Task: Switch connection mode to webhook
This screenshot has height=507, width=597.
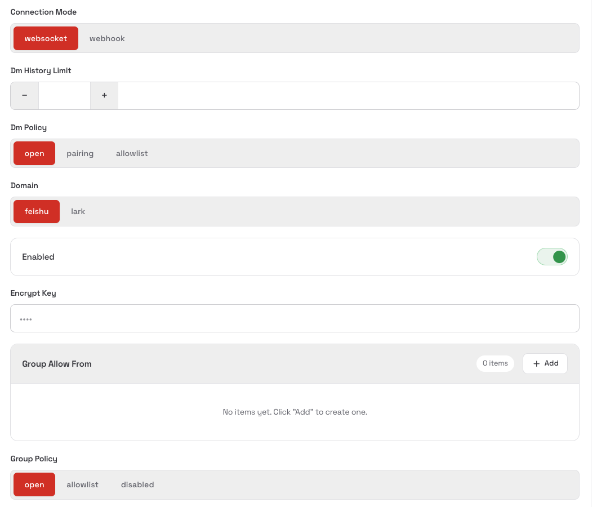Action: pyautogui.click(x=107, y=38)
